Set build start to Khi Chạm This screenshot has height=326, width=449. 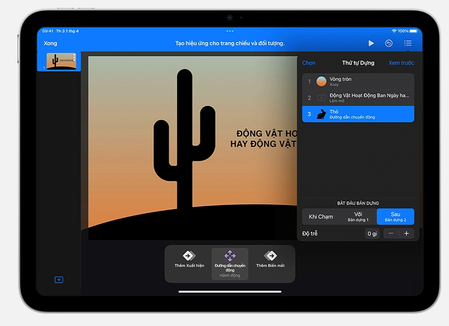(320, 217)
